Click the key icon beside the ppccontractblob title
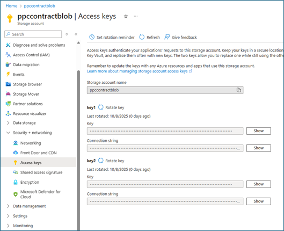Screen dimensions: 284x231 pos(10,18)
